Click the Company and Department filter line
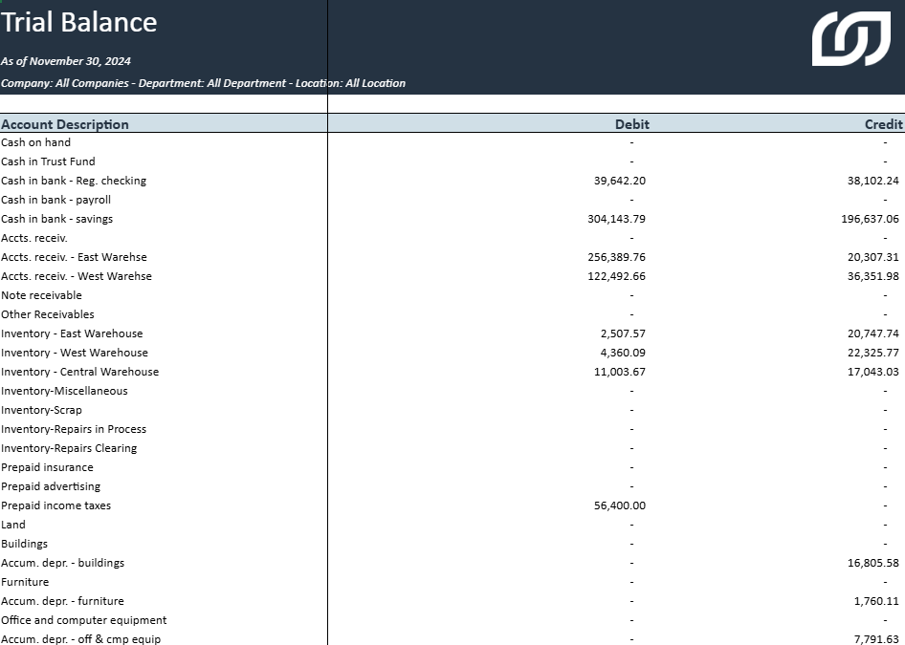Screen dimensions: 905x645 point(203,83)
